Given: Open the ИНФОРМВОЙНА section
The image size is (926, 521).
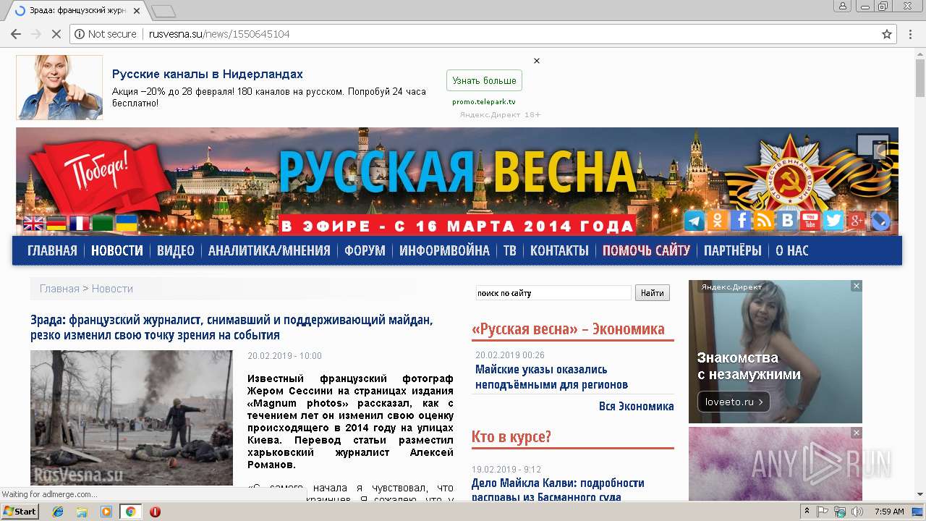Looking at the screenshot, I should (444, 250).
